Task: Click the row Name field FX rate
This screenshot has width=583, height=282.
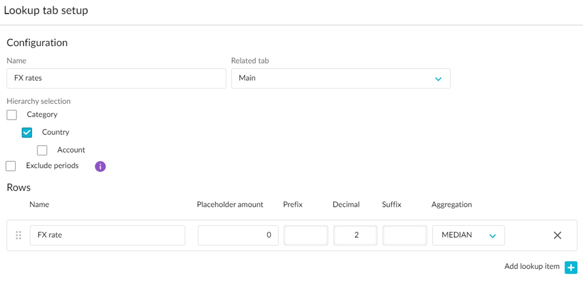Action: tap(107, 235)
